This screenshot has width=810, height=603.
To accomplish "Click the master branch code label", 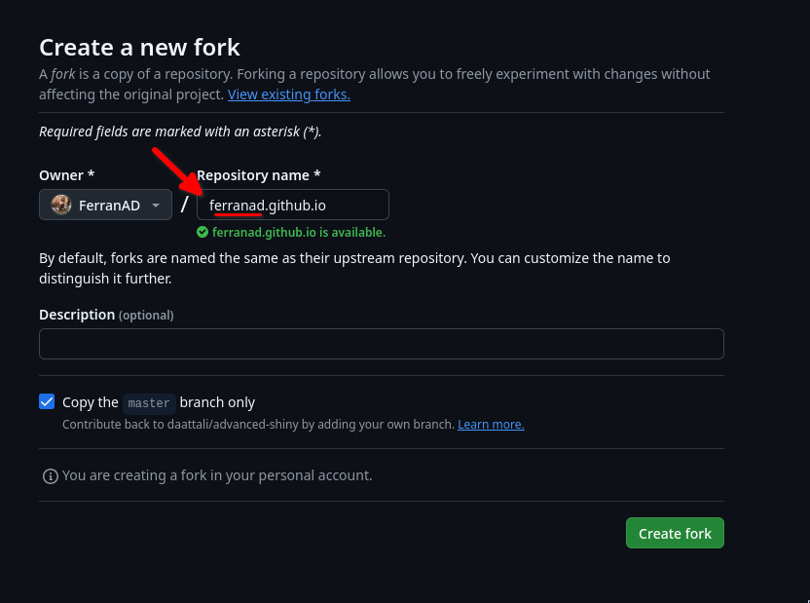I will click(x=149, y=403).
